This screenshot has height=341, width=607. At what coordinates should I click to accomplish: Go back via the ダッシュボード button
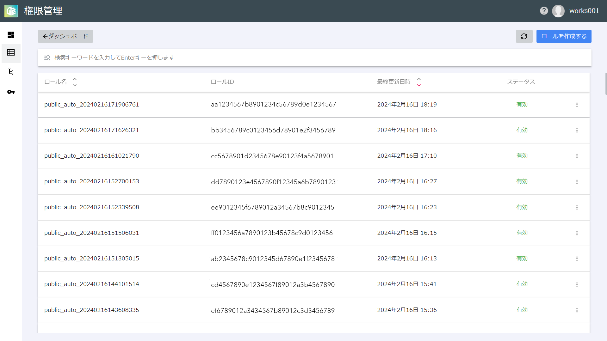pos(65,36)
